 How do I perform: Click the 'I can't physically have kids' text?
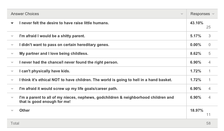[x=45, y=71]
